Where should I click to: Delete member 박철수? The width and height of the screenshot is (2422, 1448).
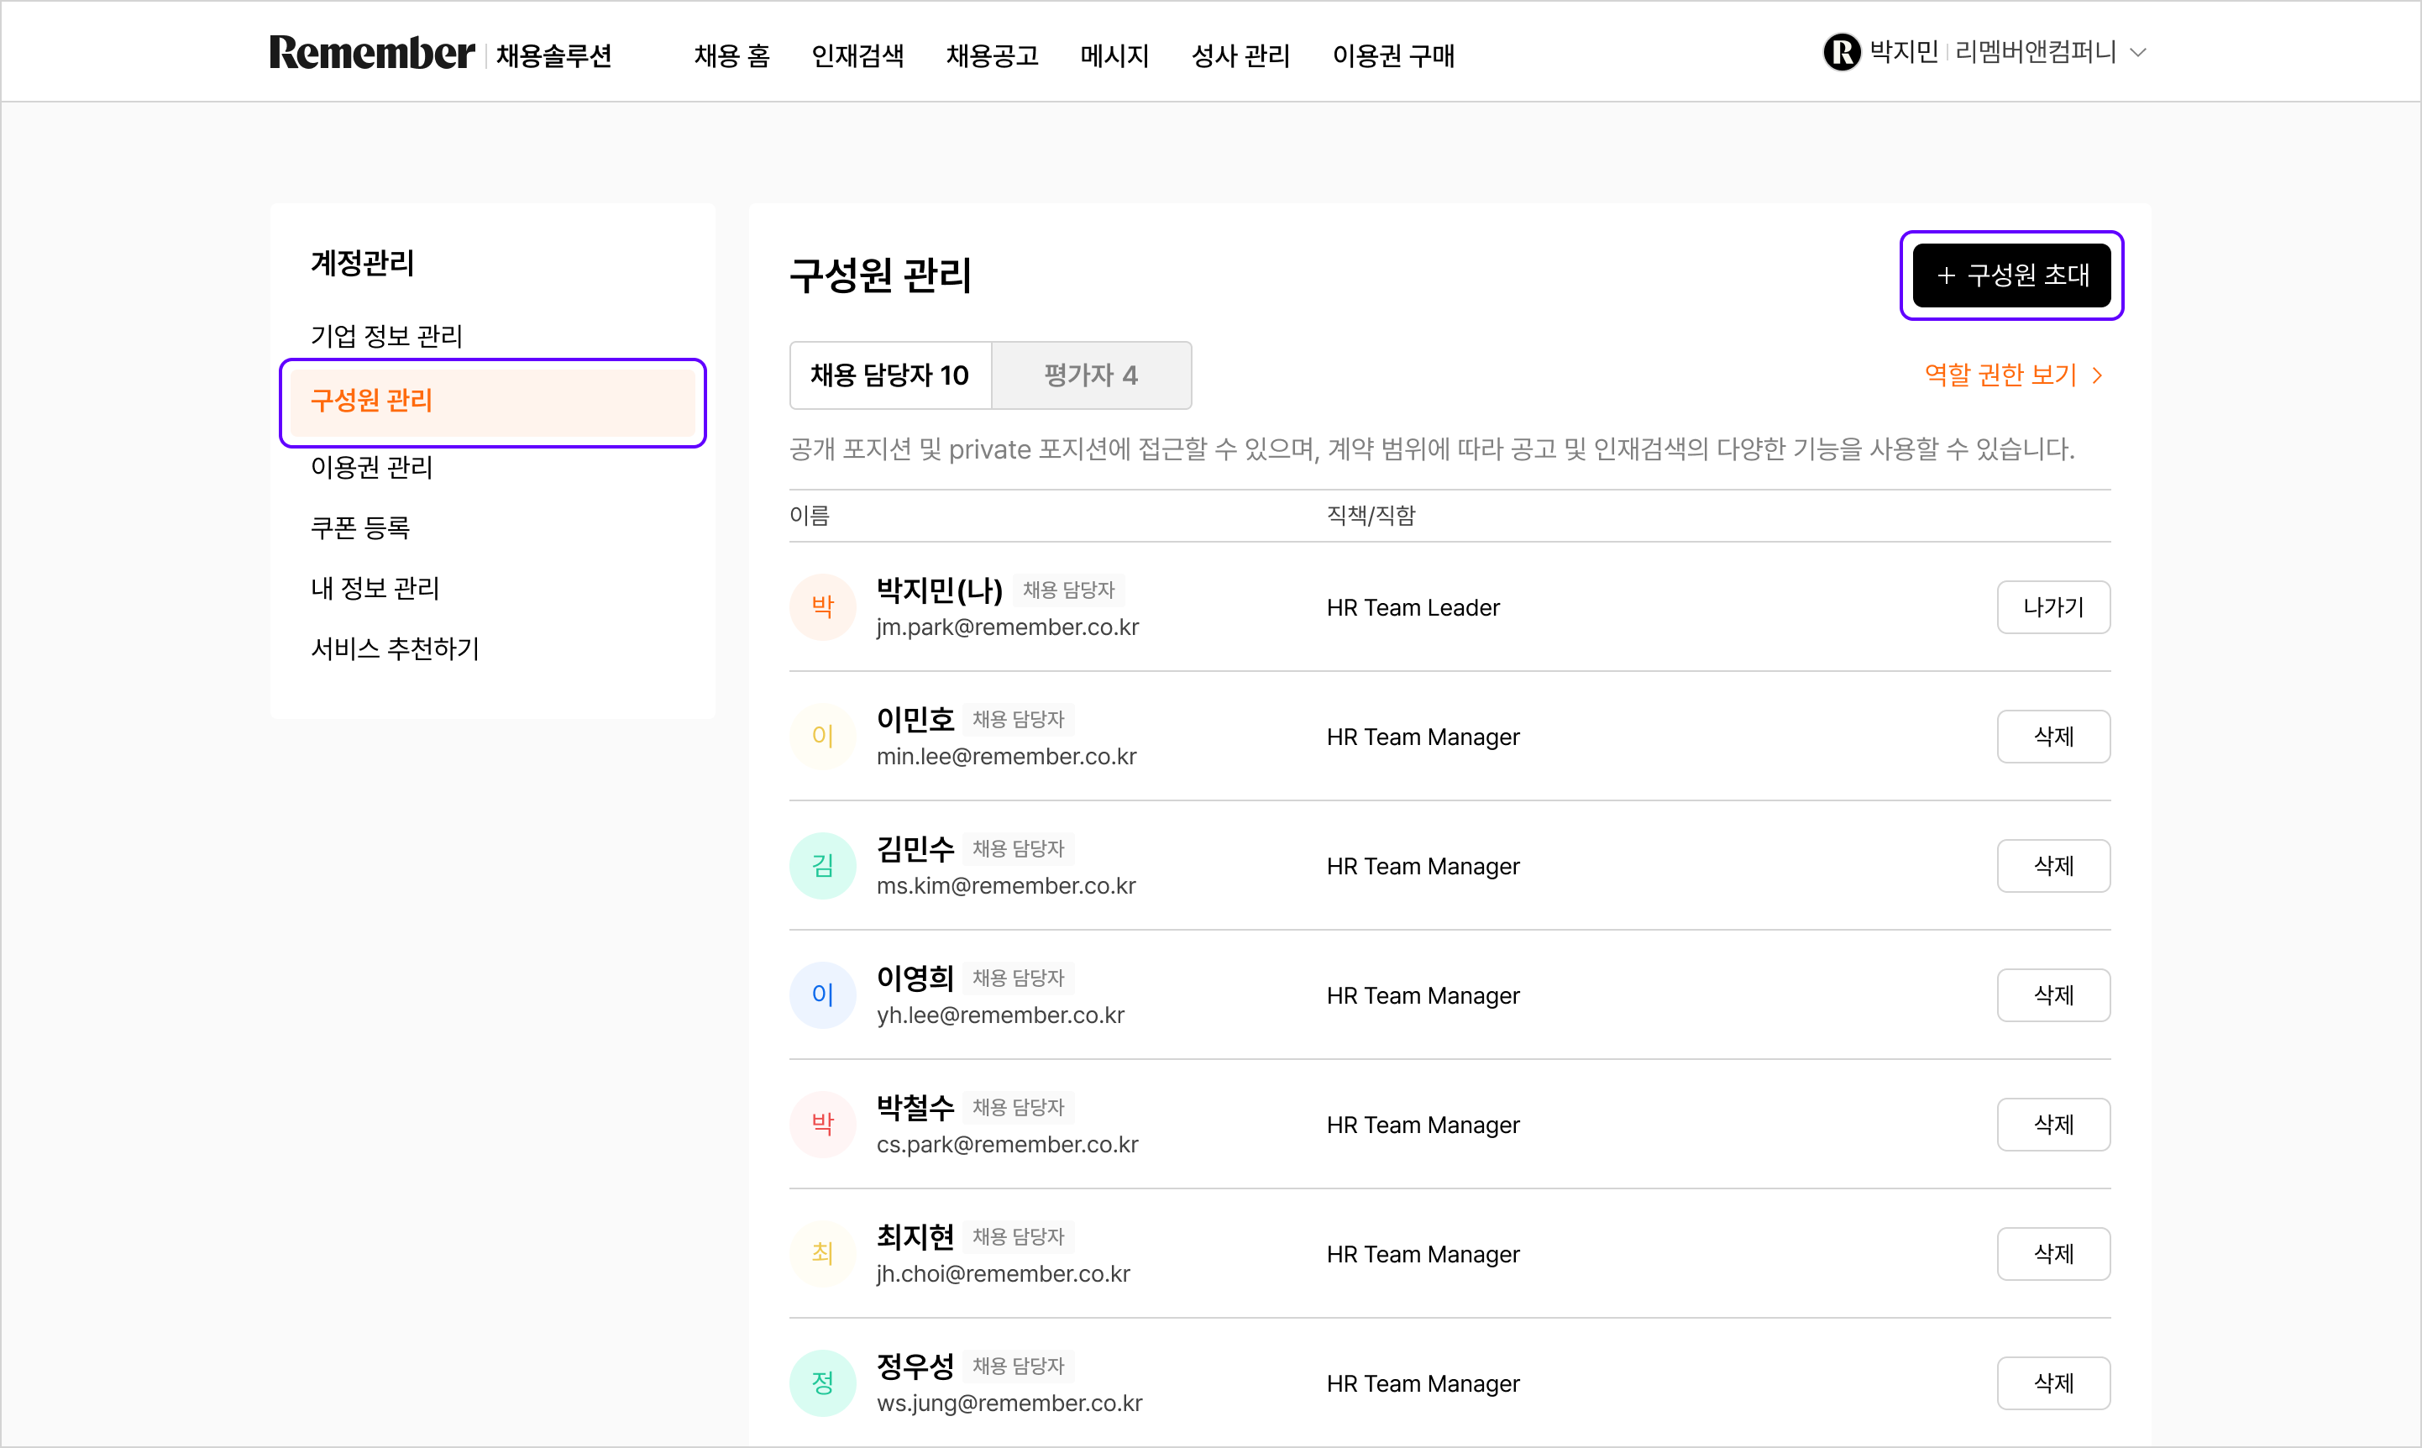pyautogui.click(x=2053, y=1124)
